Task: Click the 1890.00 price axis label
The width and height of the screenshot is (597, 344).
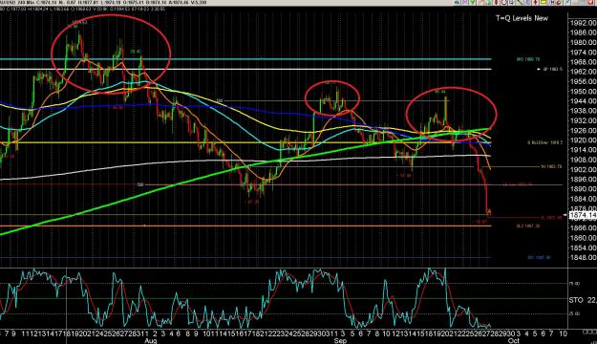Action: [x=583, y=189]
